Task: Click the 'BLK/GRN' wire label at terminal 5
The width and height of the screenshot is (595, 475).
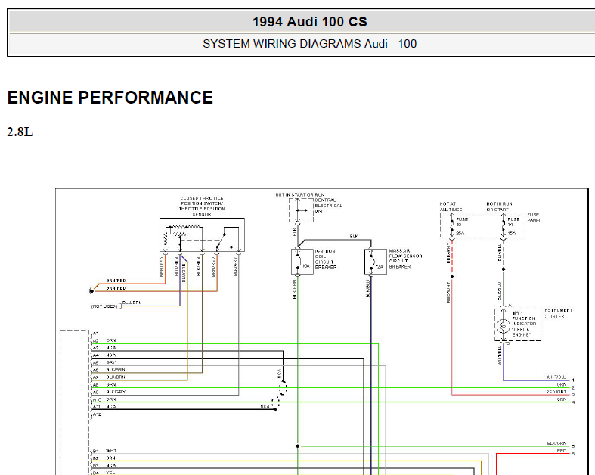Action: pos(556,443)
